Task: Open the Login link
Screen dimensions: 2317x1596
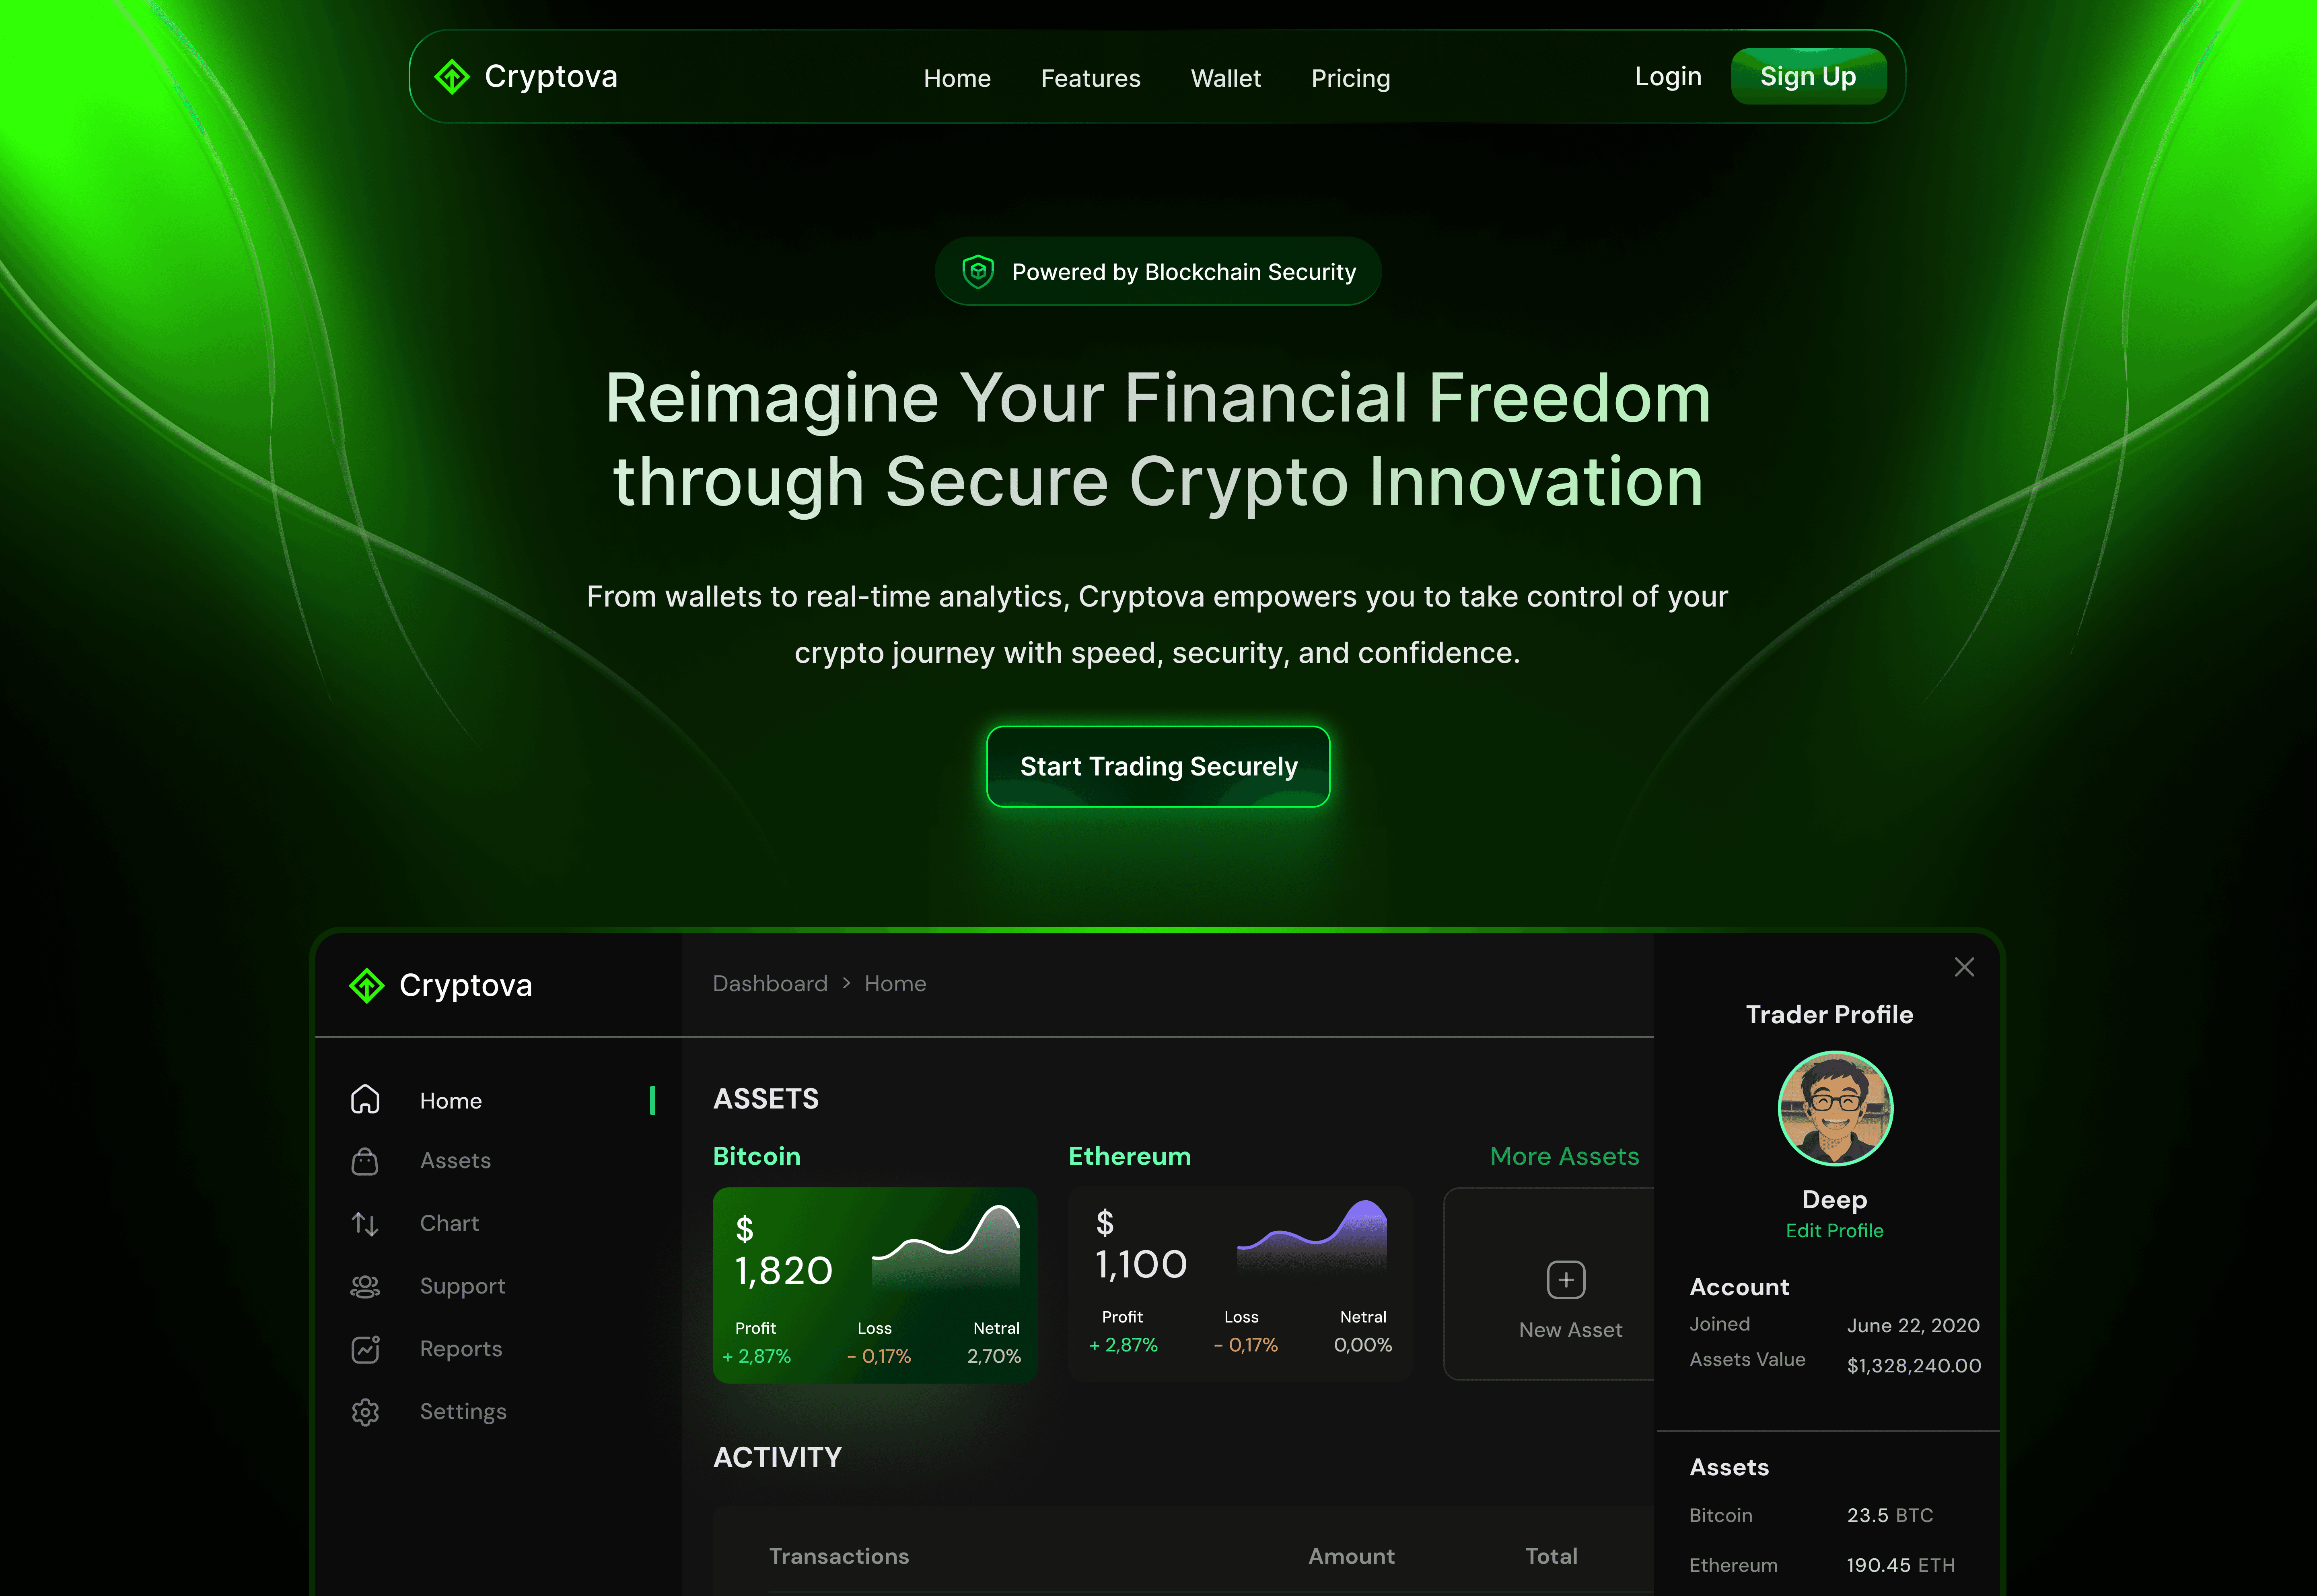Action: (x=1667, y=76)
